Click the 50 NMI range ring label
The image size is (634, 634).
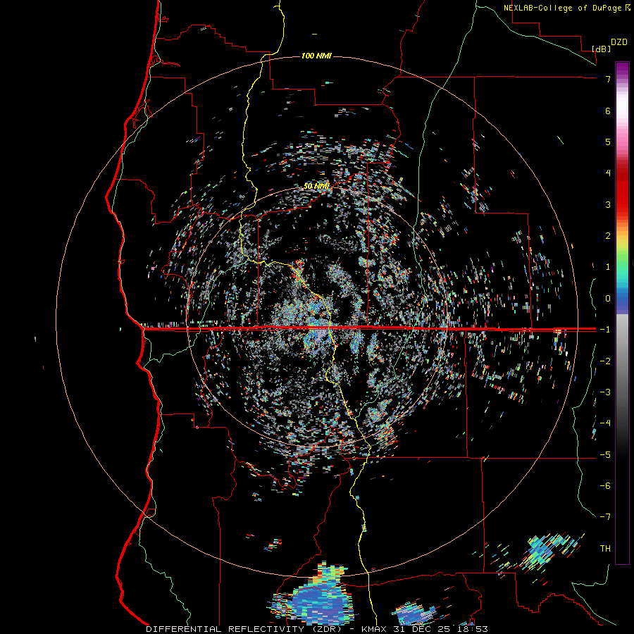(316, 186)
